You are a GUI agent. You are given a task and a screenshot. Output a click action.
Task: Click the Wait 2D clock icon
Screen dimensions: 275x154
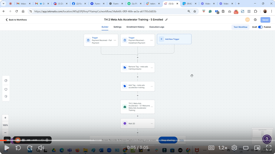tap(125, 124)
